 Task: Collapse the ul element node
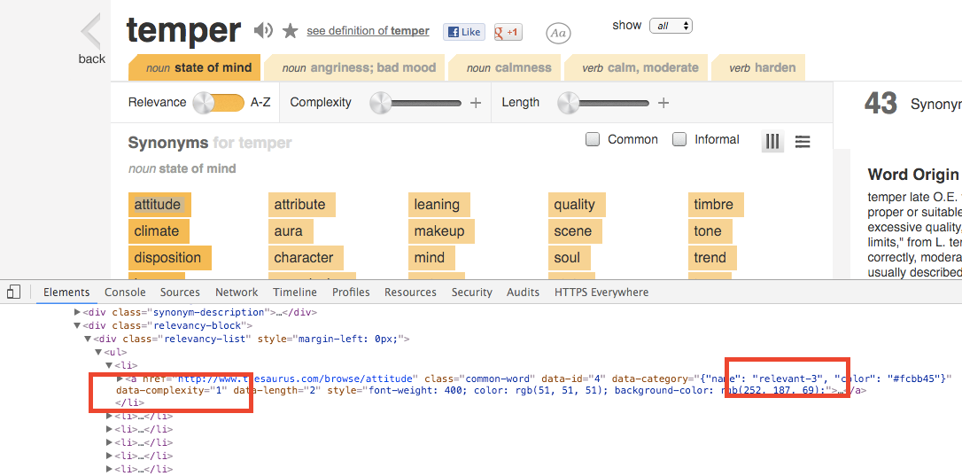point(98,352)
